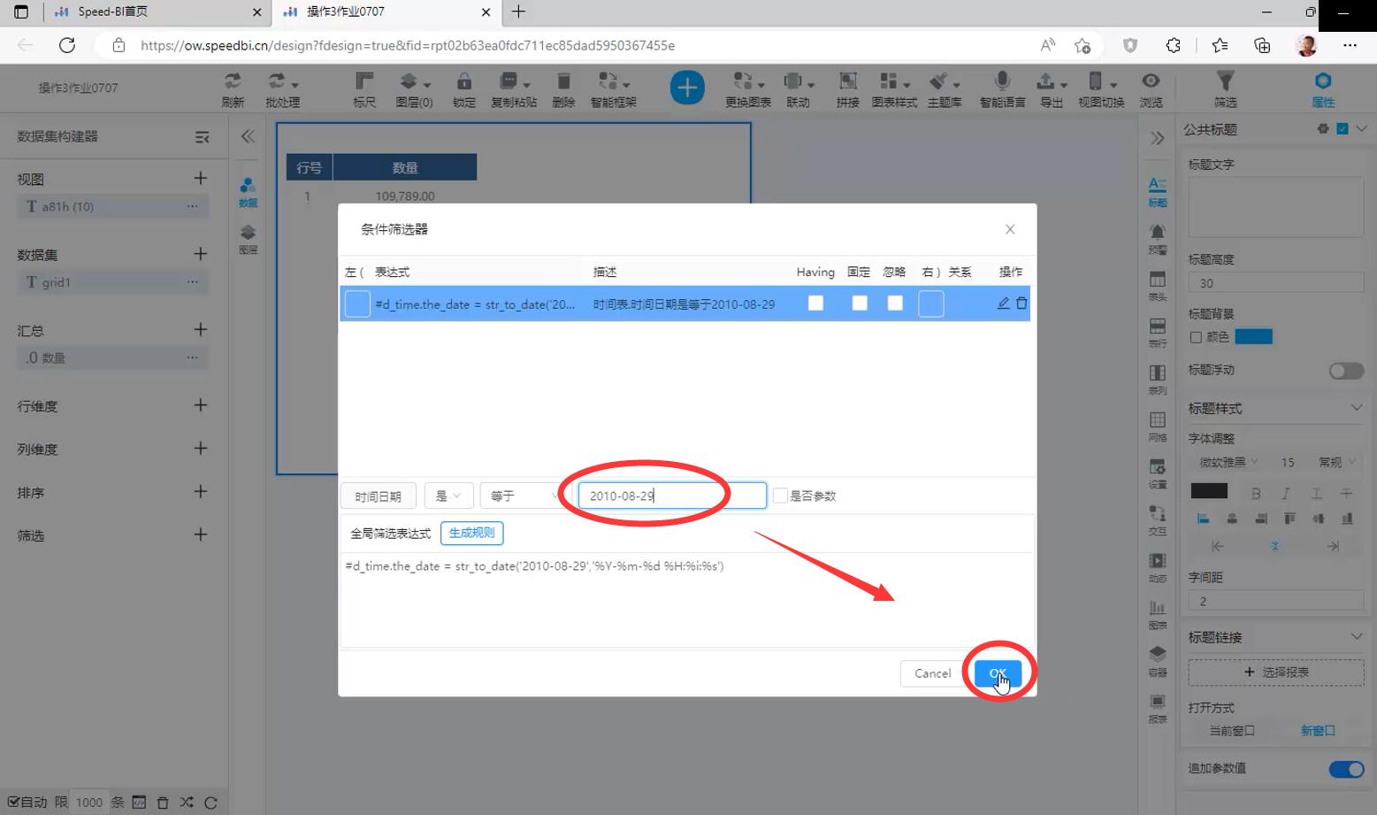Click the 智能语音 microphone icon
Image resolution: width=1377 pixels, height=815 pixels.
pos(1002,81)
